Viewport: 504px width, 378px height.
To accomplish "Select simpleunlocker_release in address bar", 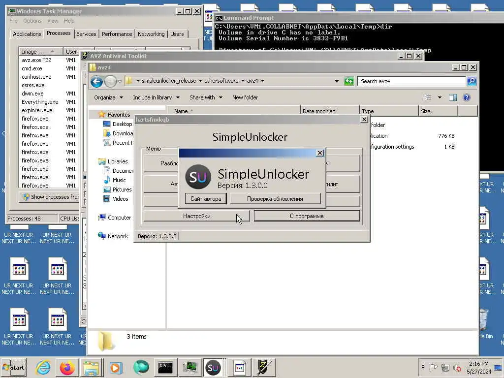I will (x=169, y=81).
